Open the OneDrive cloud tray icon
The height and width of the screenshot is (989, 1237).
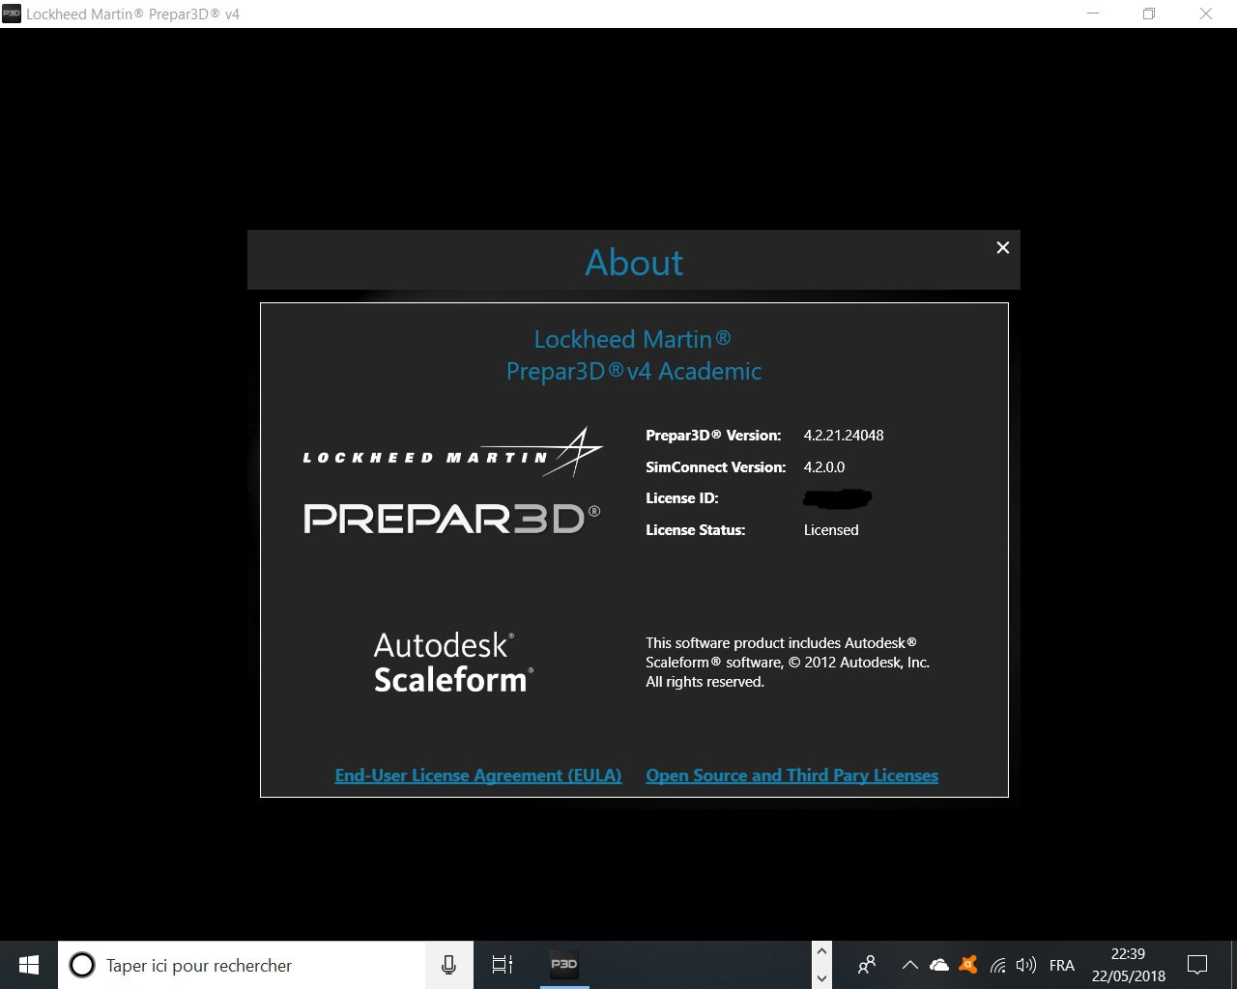[x=938, y=965]
